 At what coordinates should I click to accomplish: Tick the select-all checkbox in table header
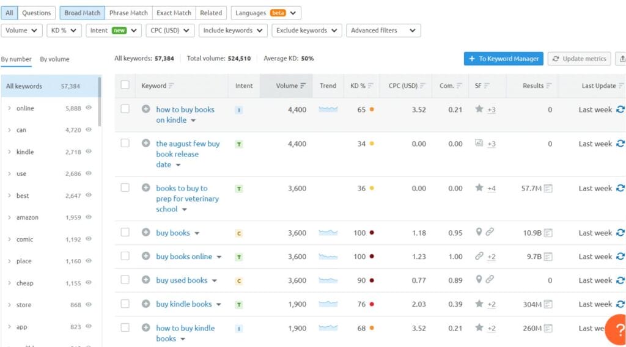[125, 85]
